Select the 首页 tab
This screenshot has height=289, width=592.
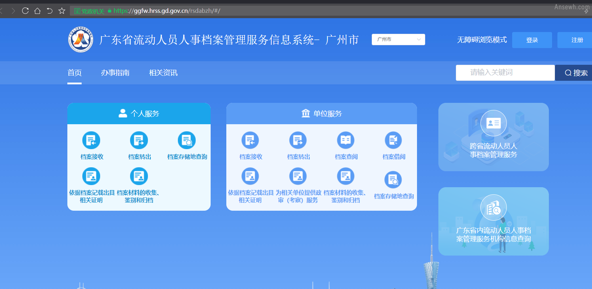74,73
